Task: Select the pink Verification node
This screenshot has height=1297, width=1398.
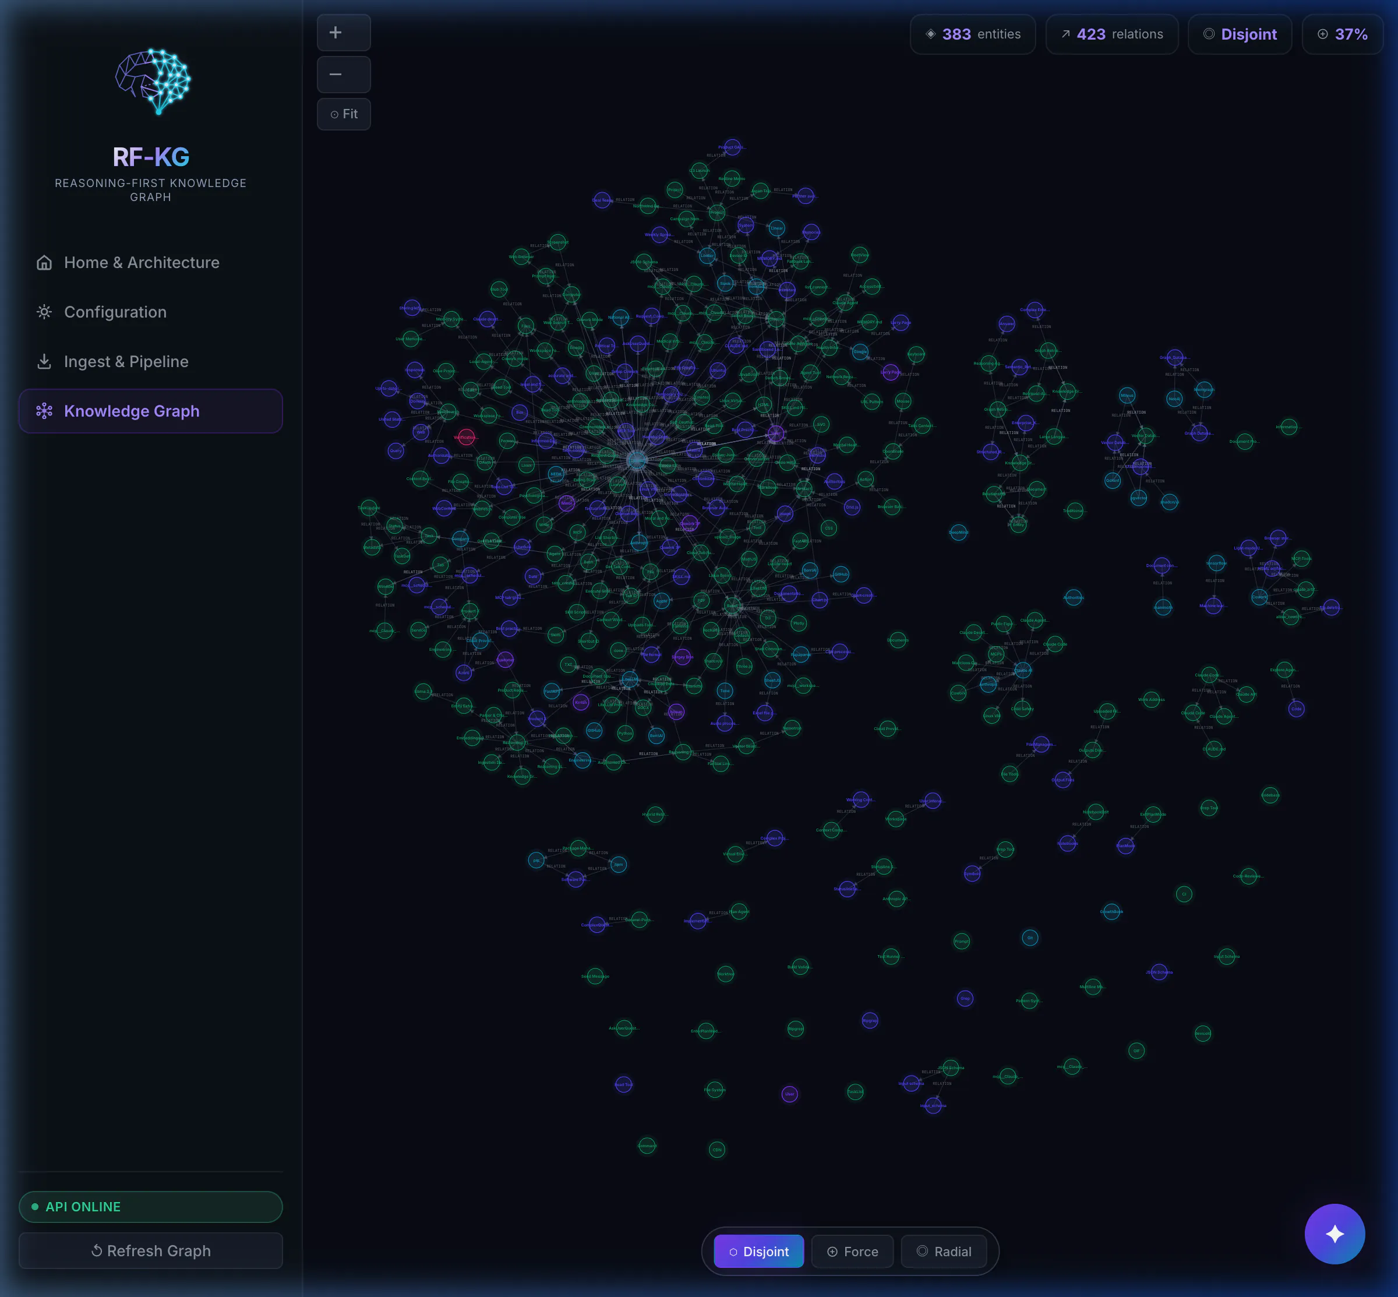Action: click(465, 437)
